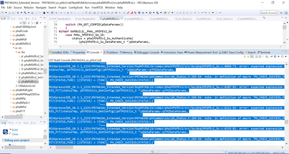Screen dimensions: 289x154
Task: Open the Terminal tab
Action: coord(264,52)
